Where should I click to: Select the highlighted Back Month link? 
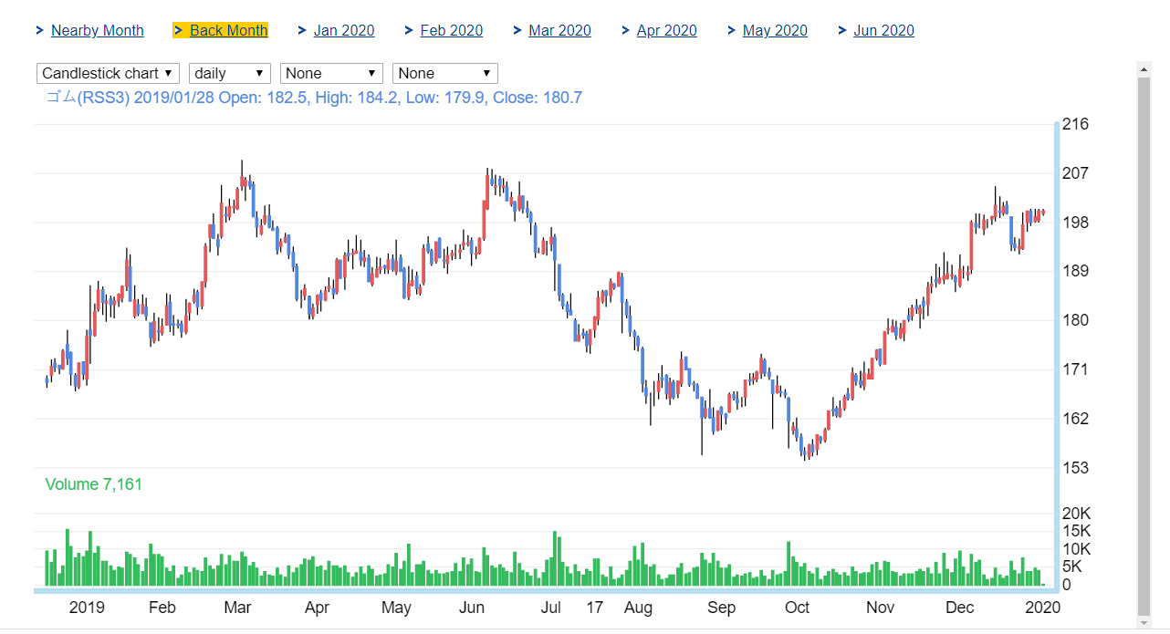pos(228,30)
